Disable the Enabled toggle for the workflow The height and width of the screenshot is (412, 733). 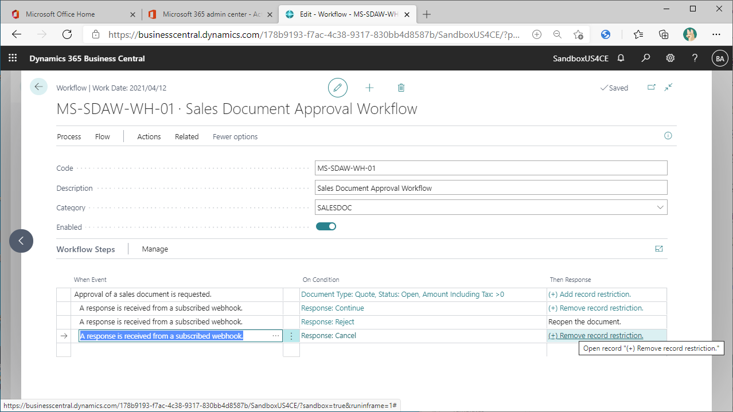(326, 226)
